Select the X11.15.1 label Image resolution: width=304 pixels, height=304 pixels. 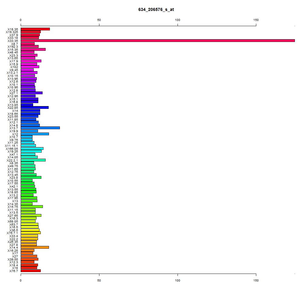click(x=11, y=146)
